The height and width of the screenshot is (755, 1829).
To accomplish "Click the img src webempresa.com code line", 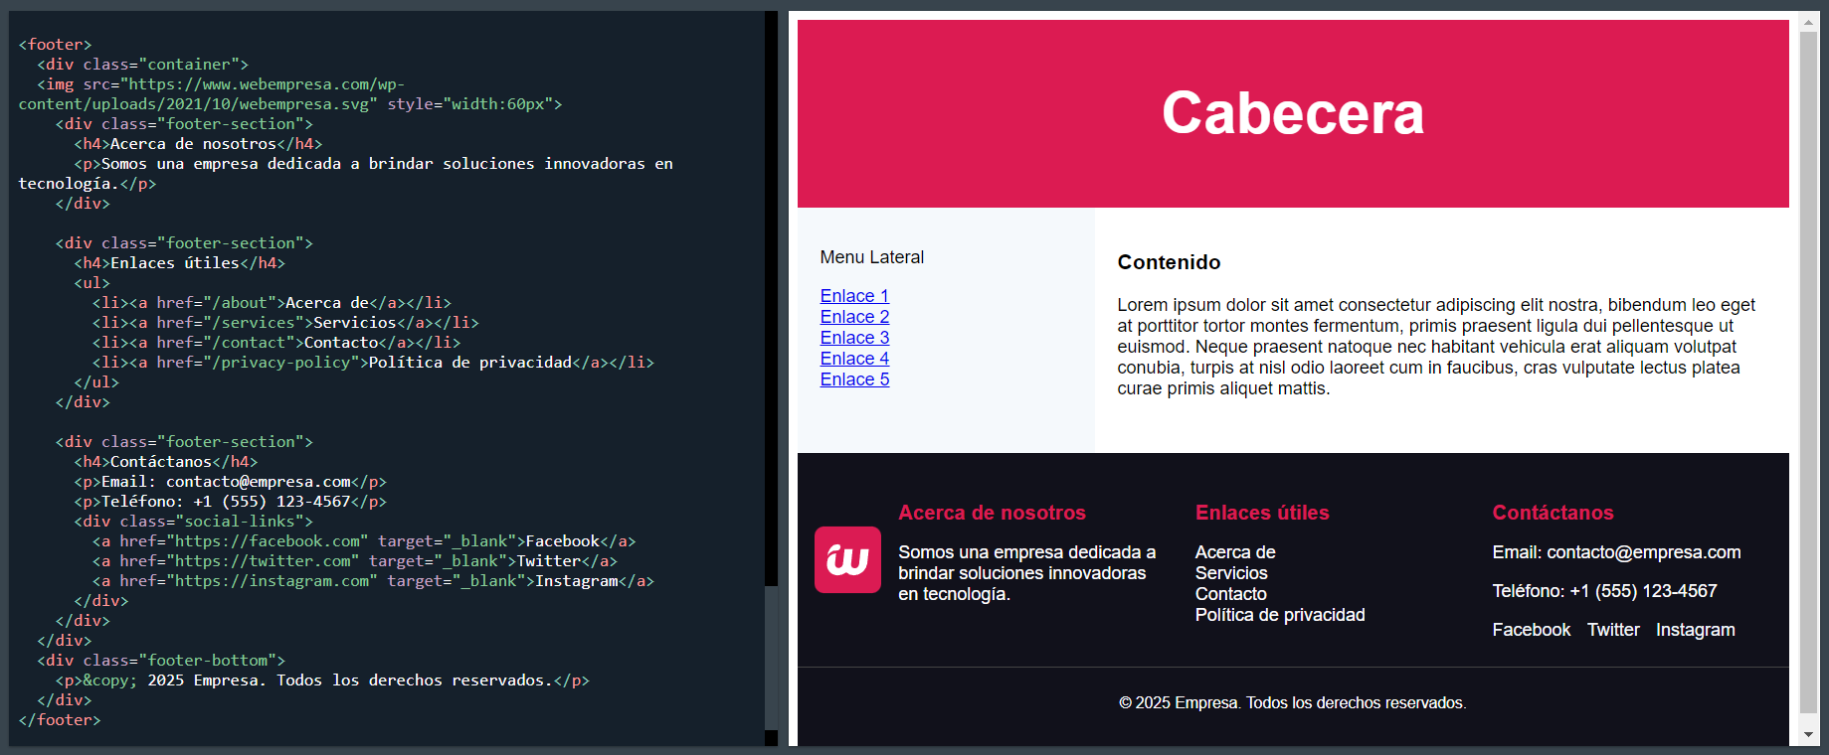I will pyautogui.click(x=290, y=94).
